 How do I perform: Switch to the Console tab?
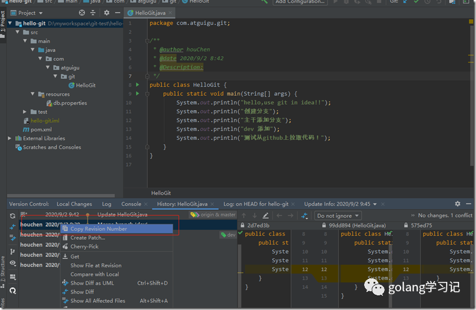[x=131, y=204]
